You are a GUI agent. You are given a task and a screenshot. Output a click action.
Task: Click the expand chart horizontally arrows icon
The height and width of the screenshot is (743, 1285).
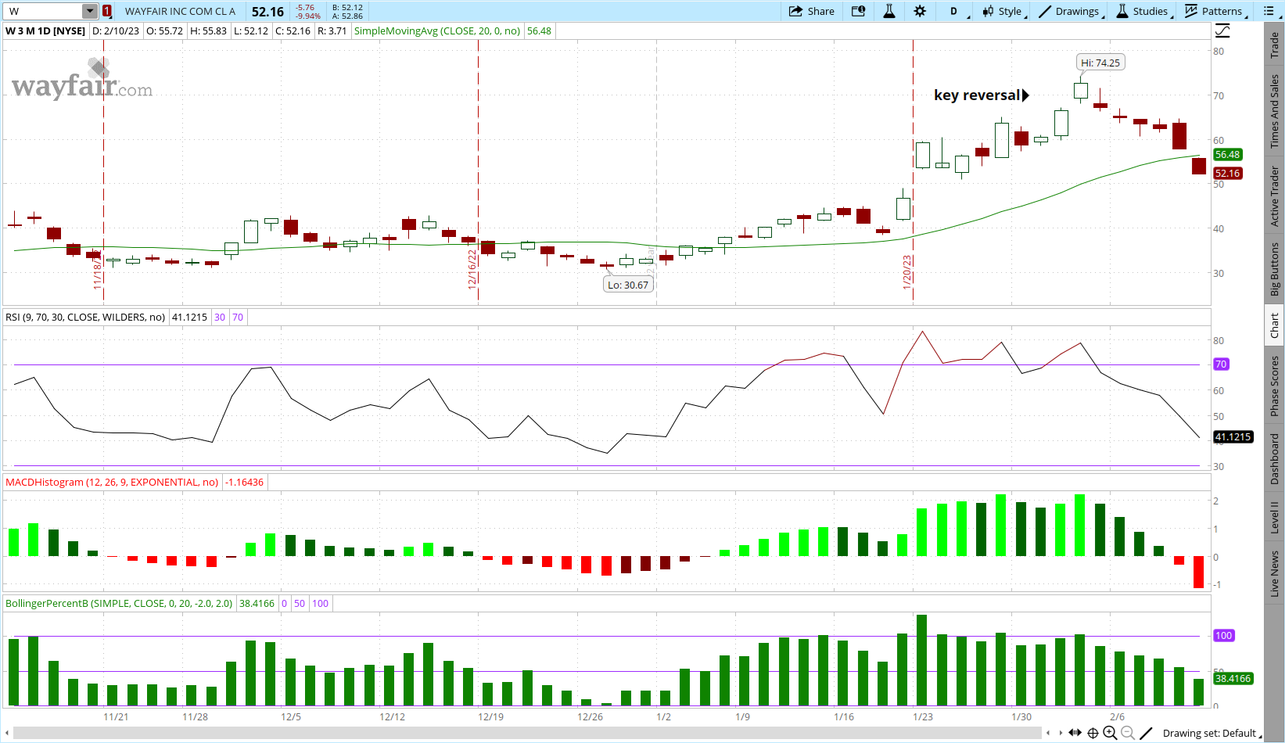click(x=1075, y=733)
